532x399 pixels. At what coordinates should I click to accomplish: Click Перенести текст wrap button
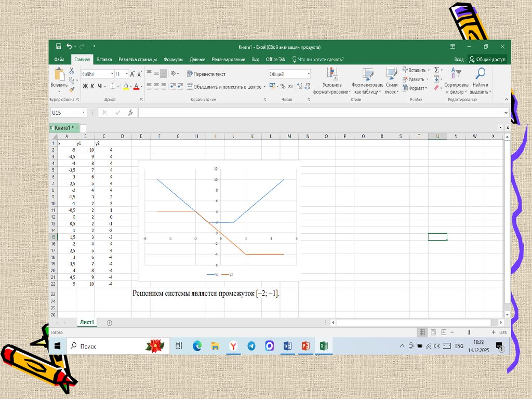(206, 74)
